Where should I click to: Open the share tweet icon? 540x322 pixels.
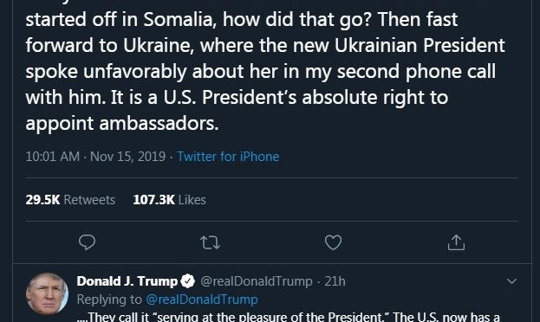pos(456,242)
